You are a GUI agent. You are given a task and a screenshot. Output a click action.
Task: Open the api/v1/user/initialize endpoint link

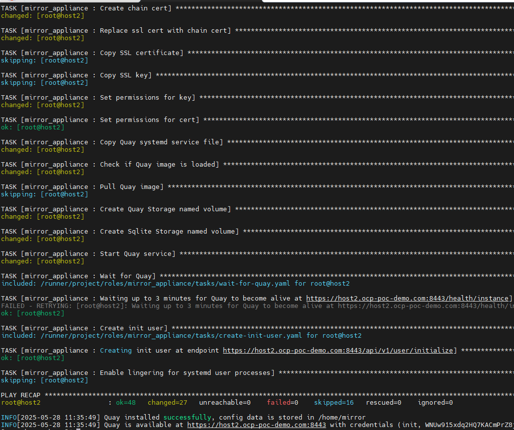coord(338,351)
